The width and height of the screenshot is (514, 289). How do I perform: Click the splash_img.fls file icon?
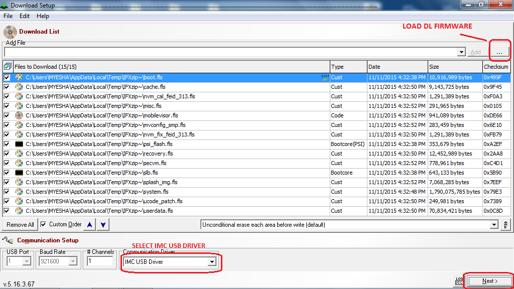[19, 182]
